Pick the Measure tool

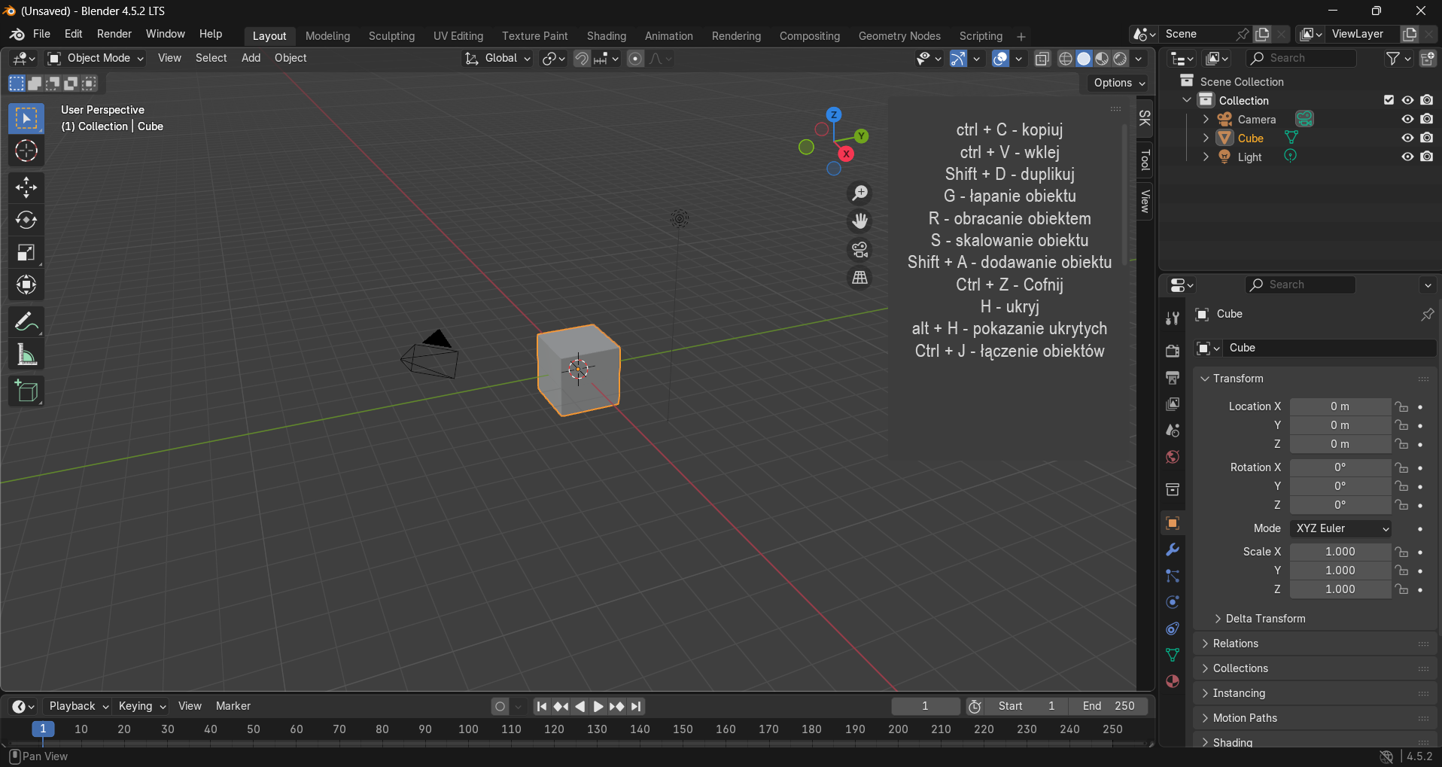[x=26, y=355]
